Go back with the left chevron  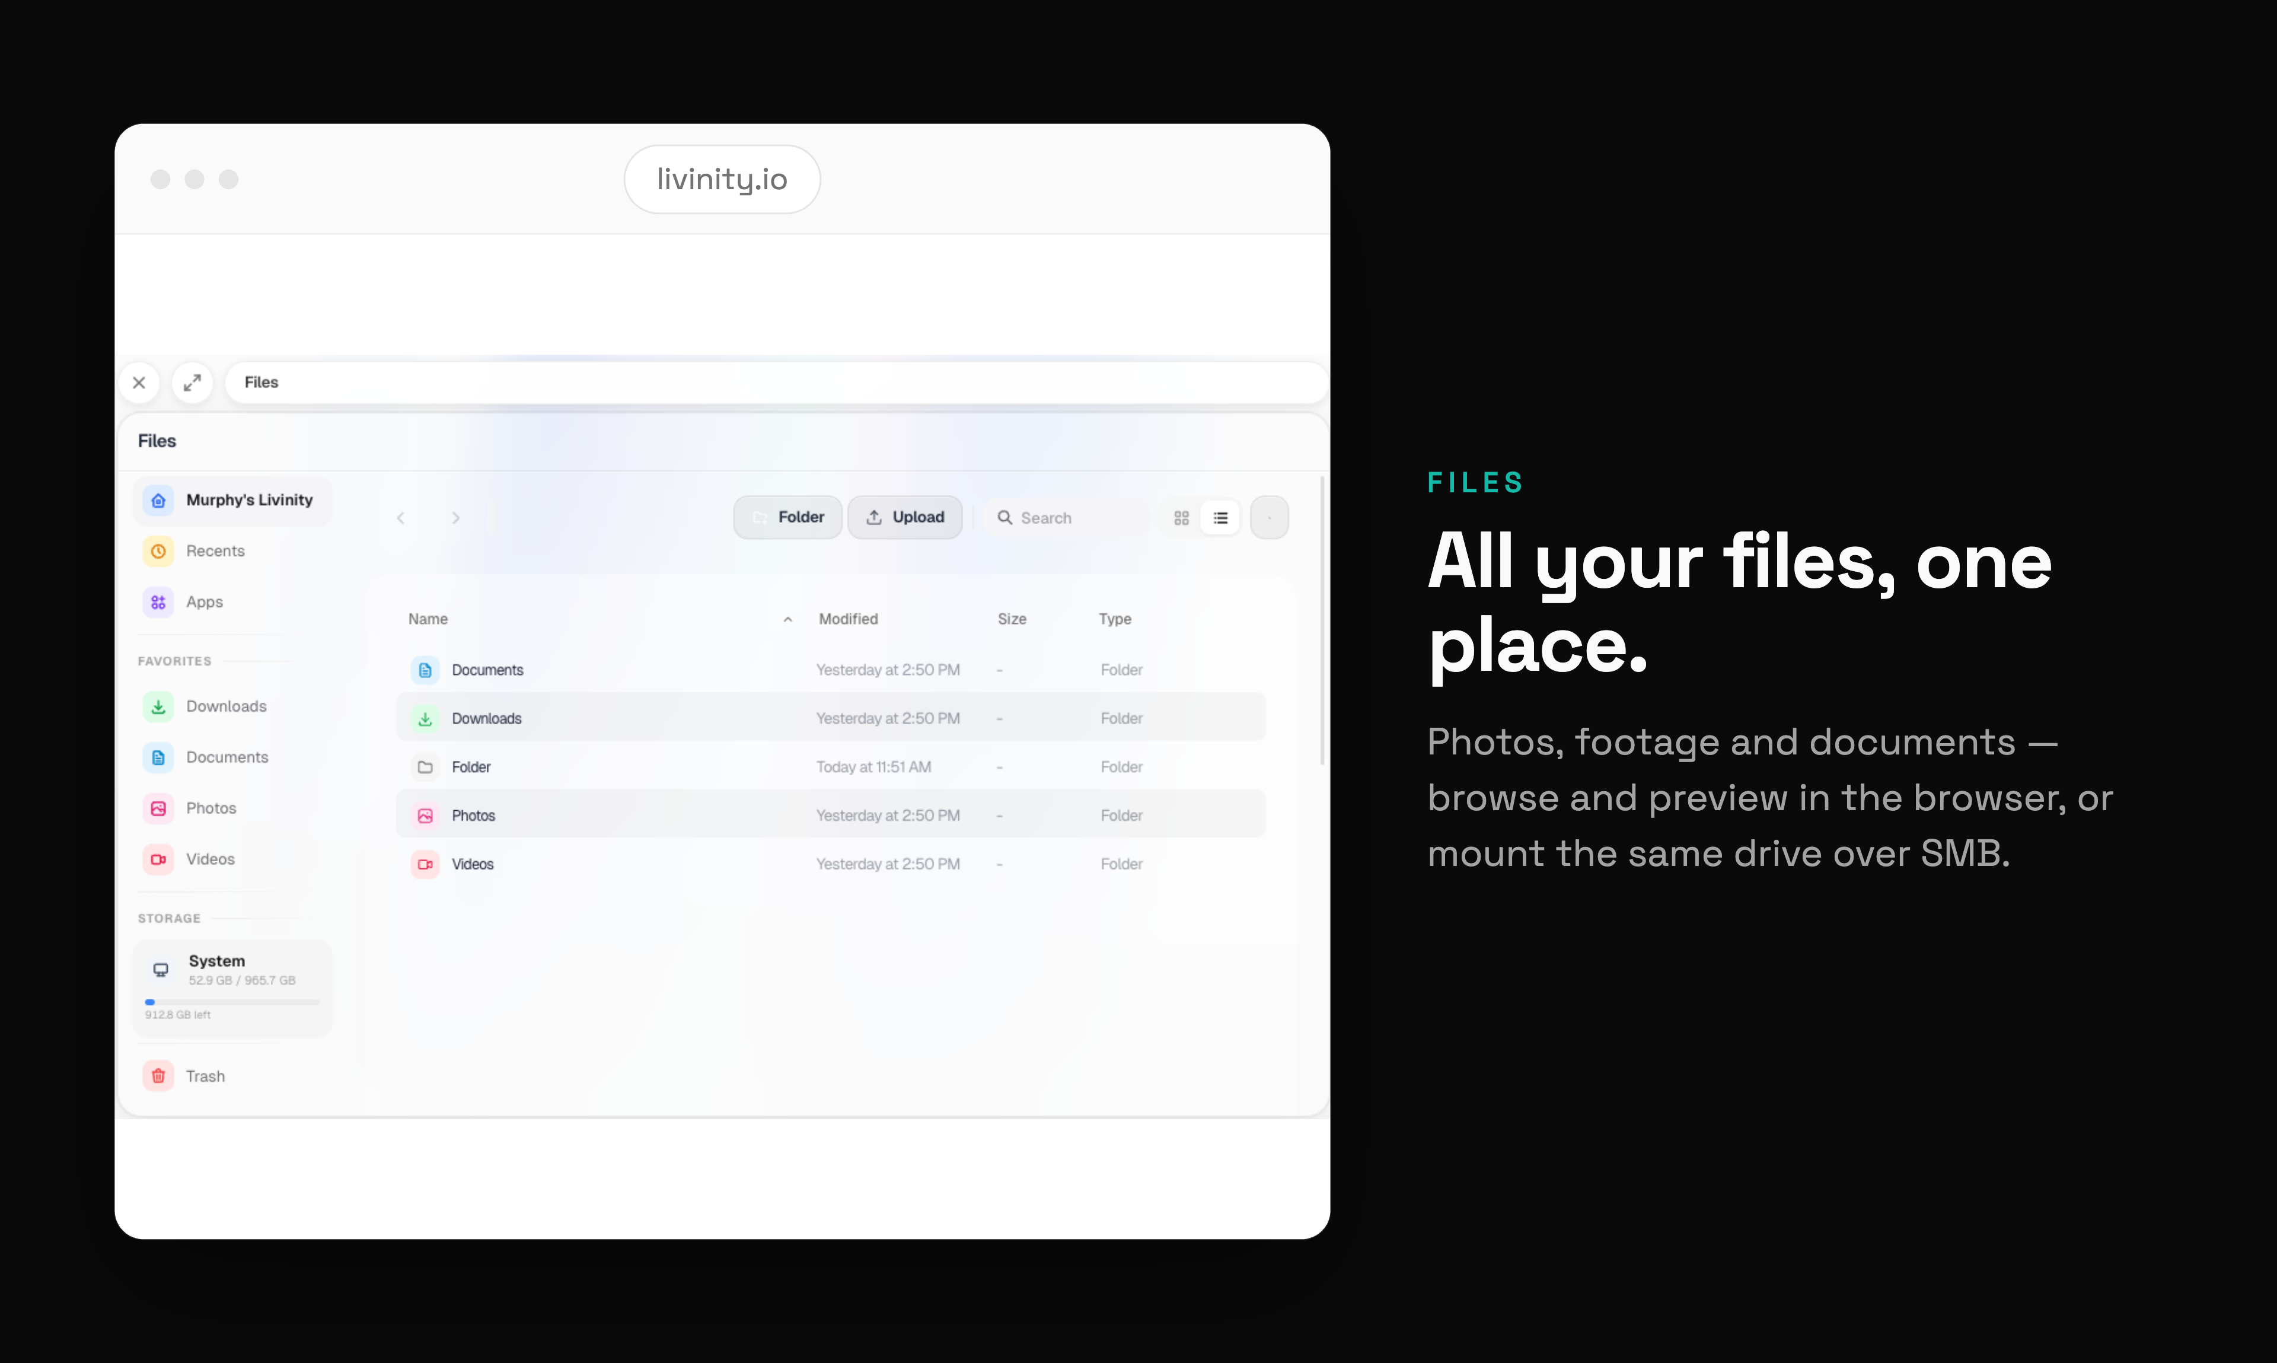[x=400, y=518]
